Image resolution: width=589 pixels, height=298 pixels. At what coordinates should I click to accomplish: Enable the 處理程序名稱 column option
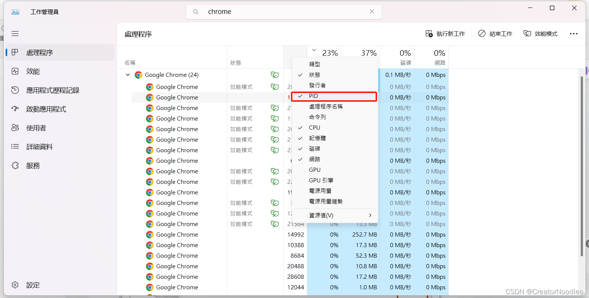coord(335,107)
